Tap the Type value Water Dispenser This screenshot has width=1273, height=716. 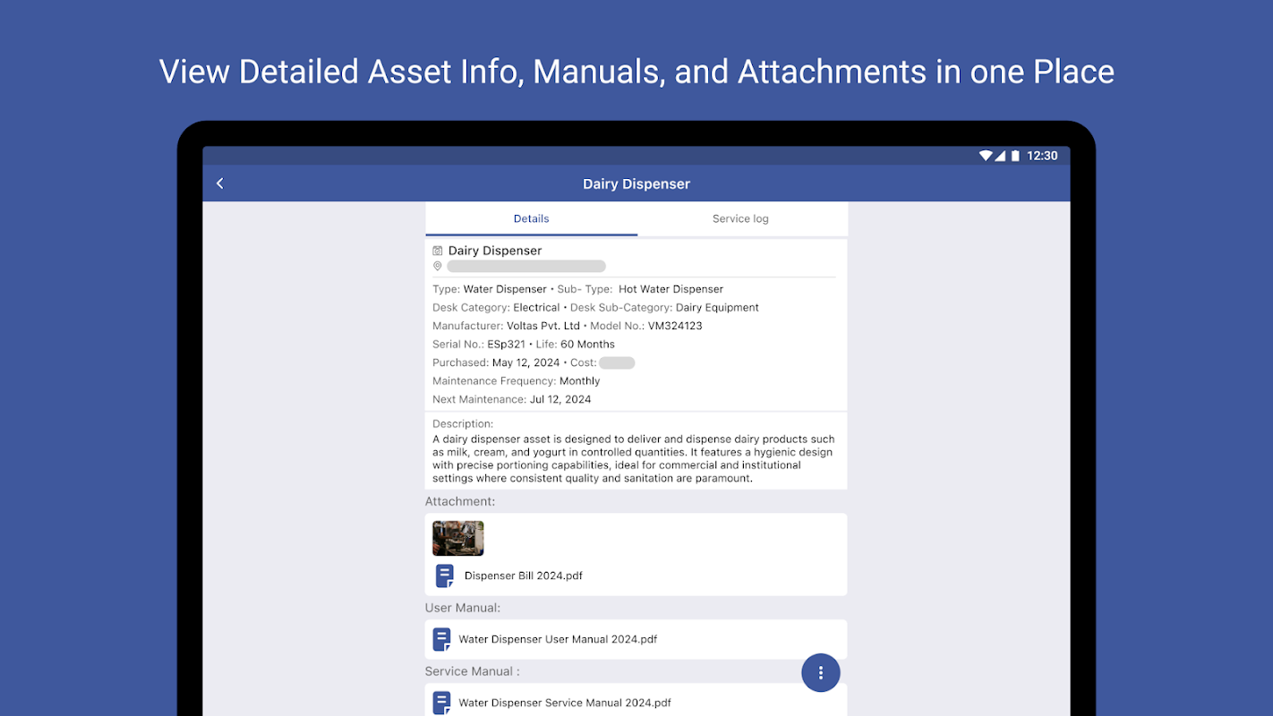pos(505,289)
